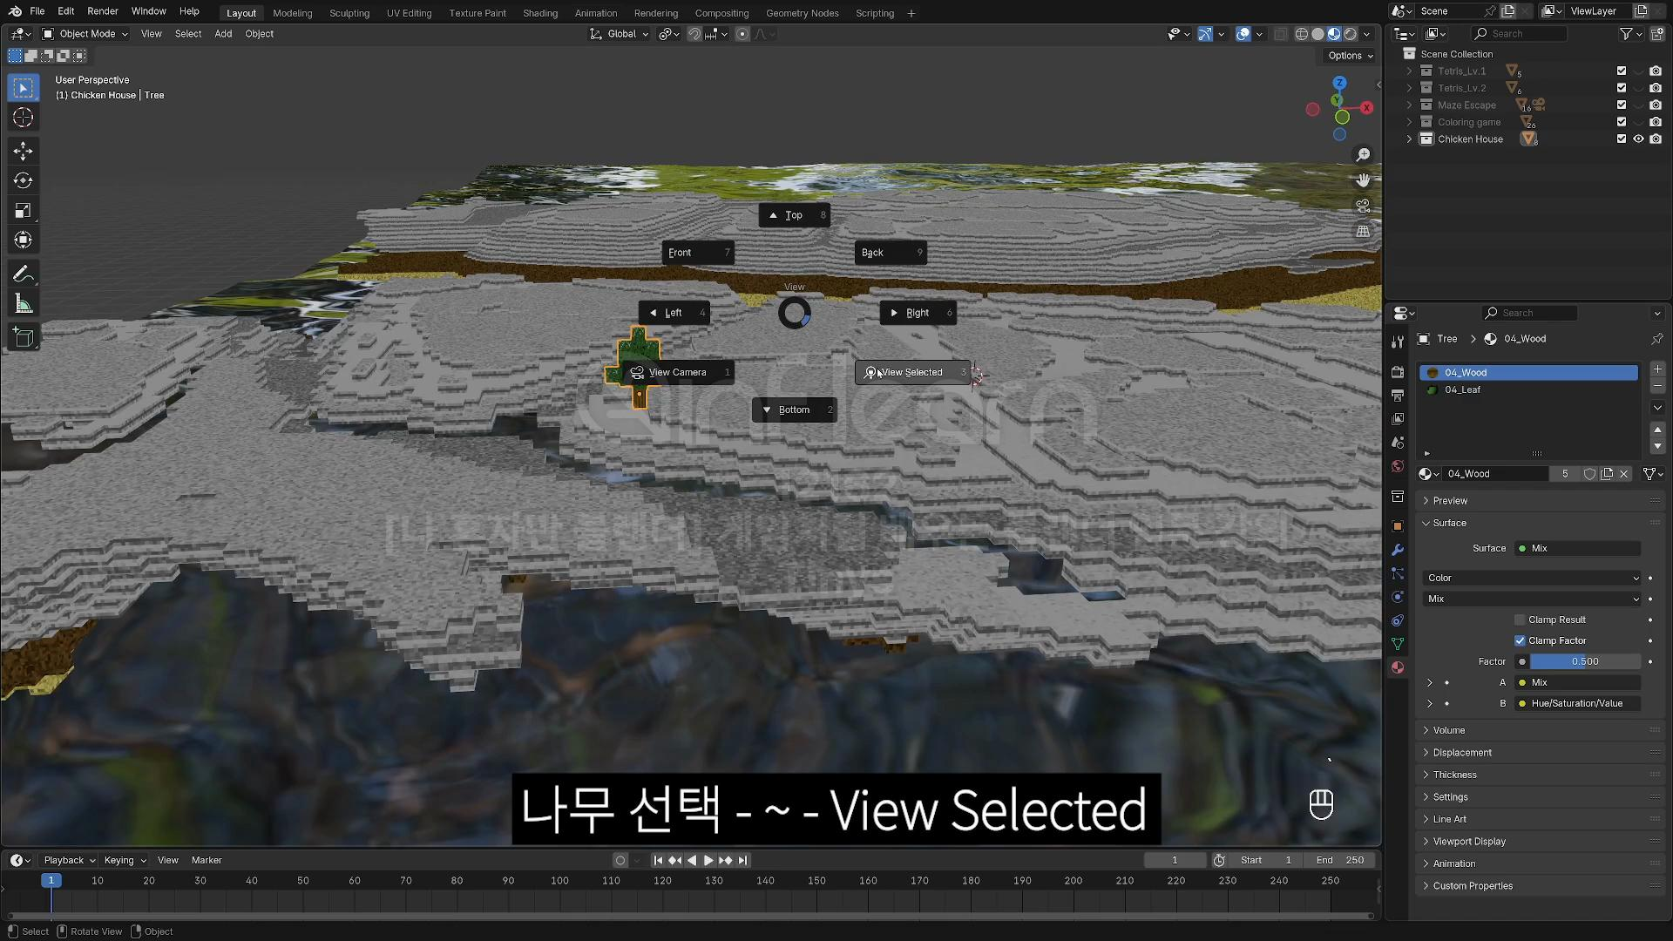Switch to the Modeling workspace tab
1673x941 pixels.
click(x=292, y=13)
